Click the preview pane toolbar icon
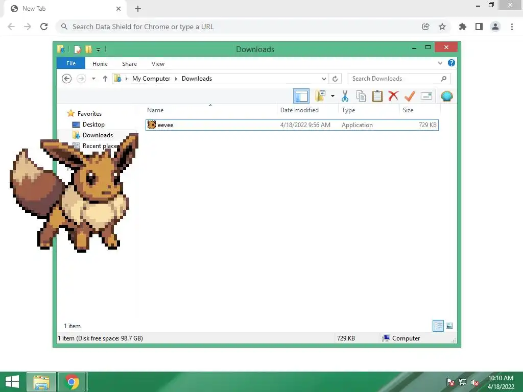 pyautogui.click(x=301, y=96)
